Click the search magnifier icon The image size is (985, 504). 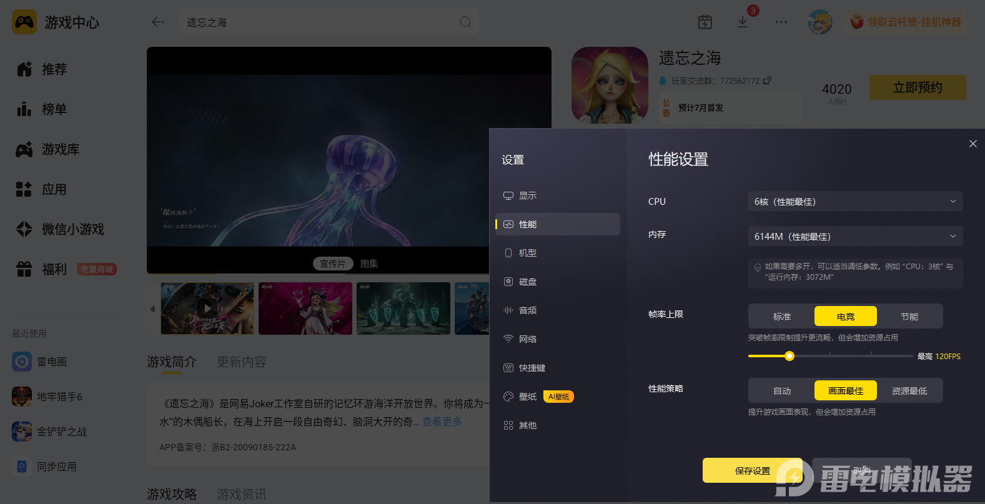(x=465, y=22)
